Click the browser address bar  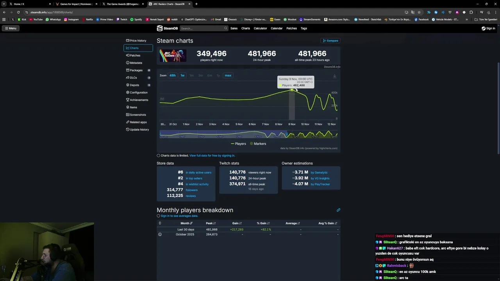pos(215,12)
